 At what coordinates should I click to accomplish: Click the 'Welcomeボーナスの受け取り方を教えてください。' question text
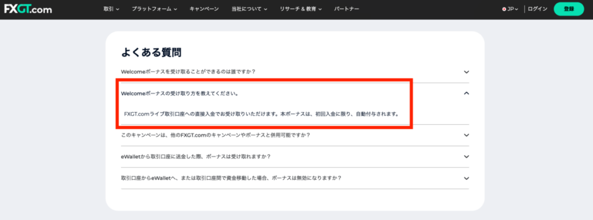pos(180,94)
